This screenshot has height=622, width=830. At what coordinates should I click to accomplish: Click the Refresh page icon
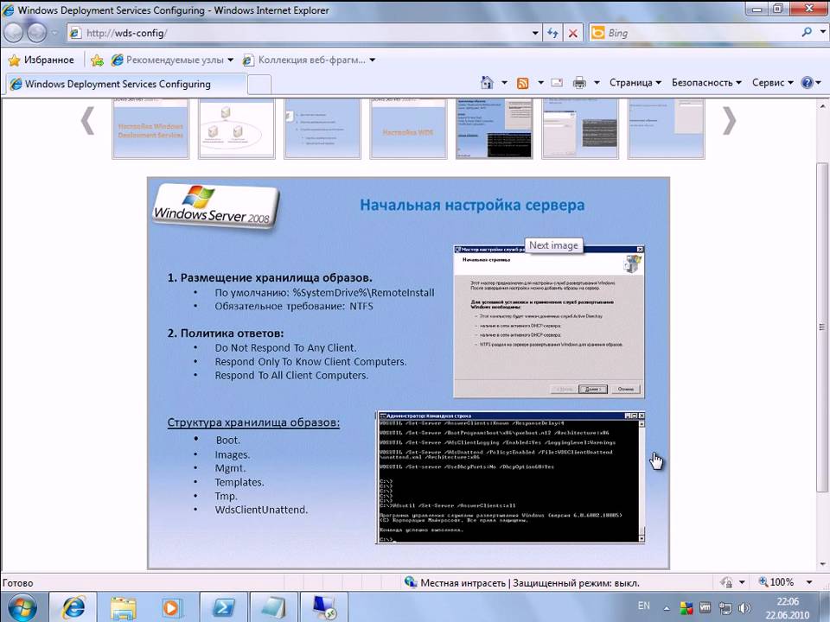(552, 33)
